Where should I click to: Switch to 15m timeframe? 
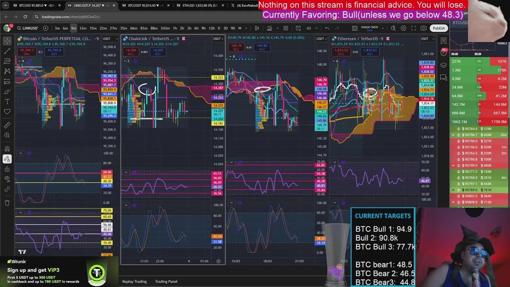[93, 28]
